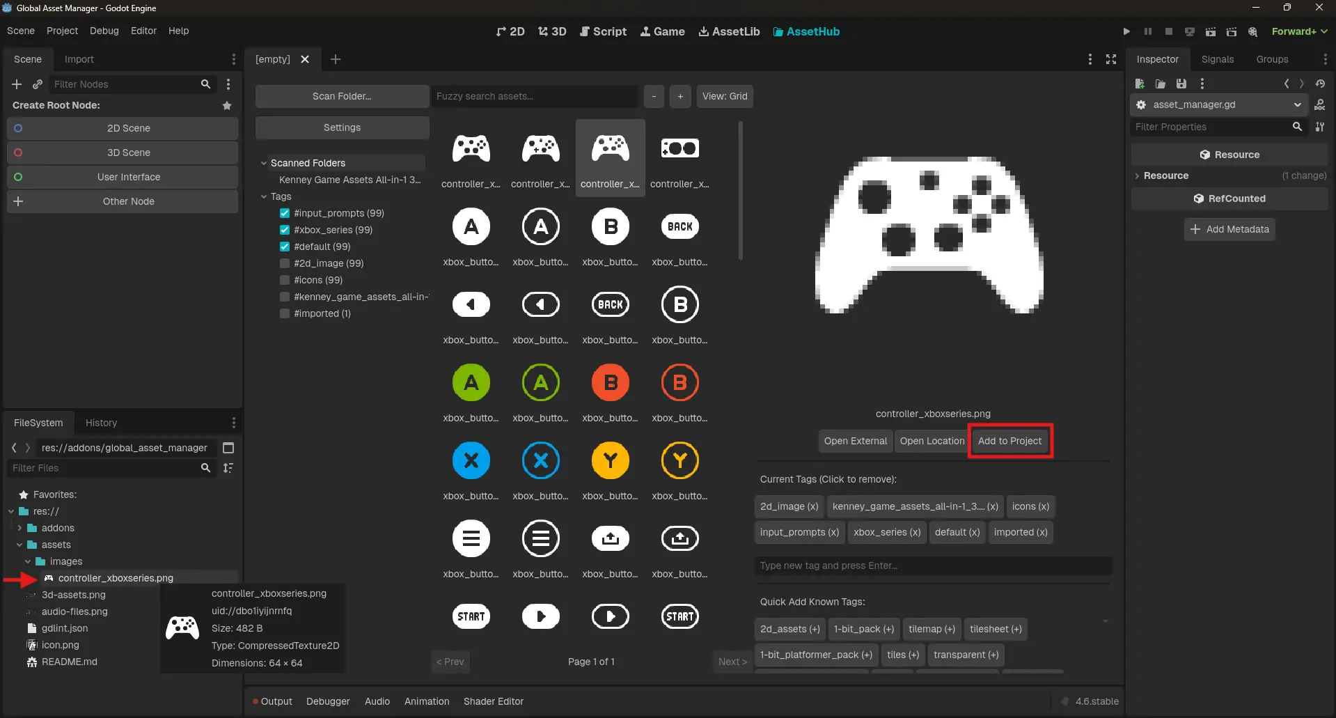Expand the addons folder in FileSystem
This screenshot has width=1336, height=718.
point(19,528)
